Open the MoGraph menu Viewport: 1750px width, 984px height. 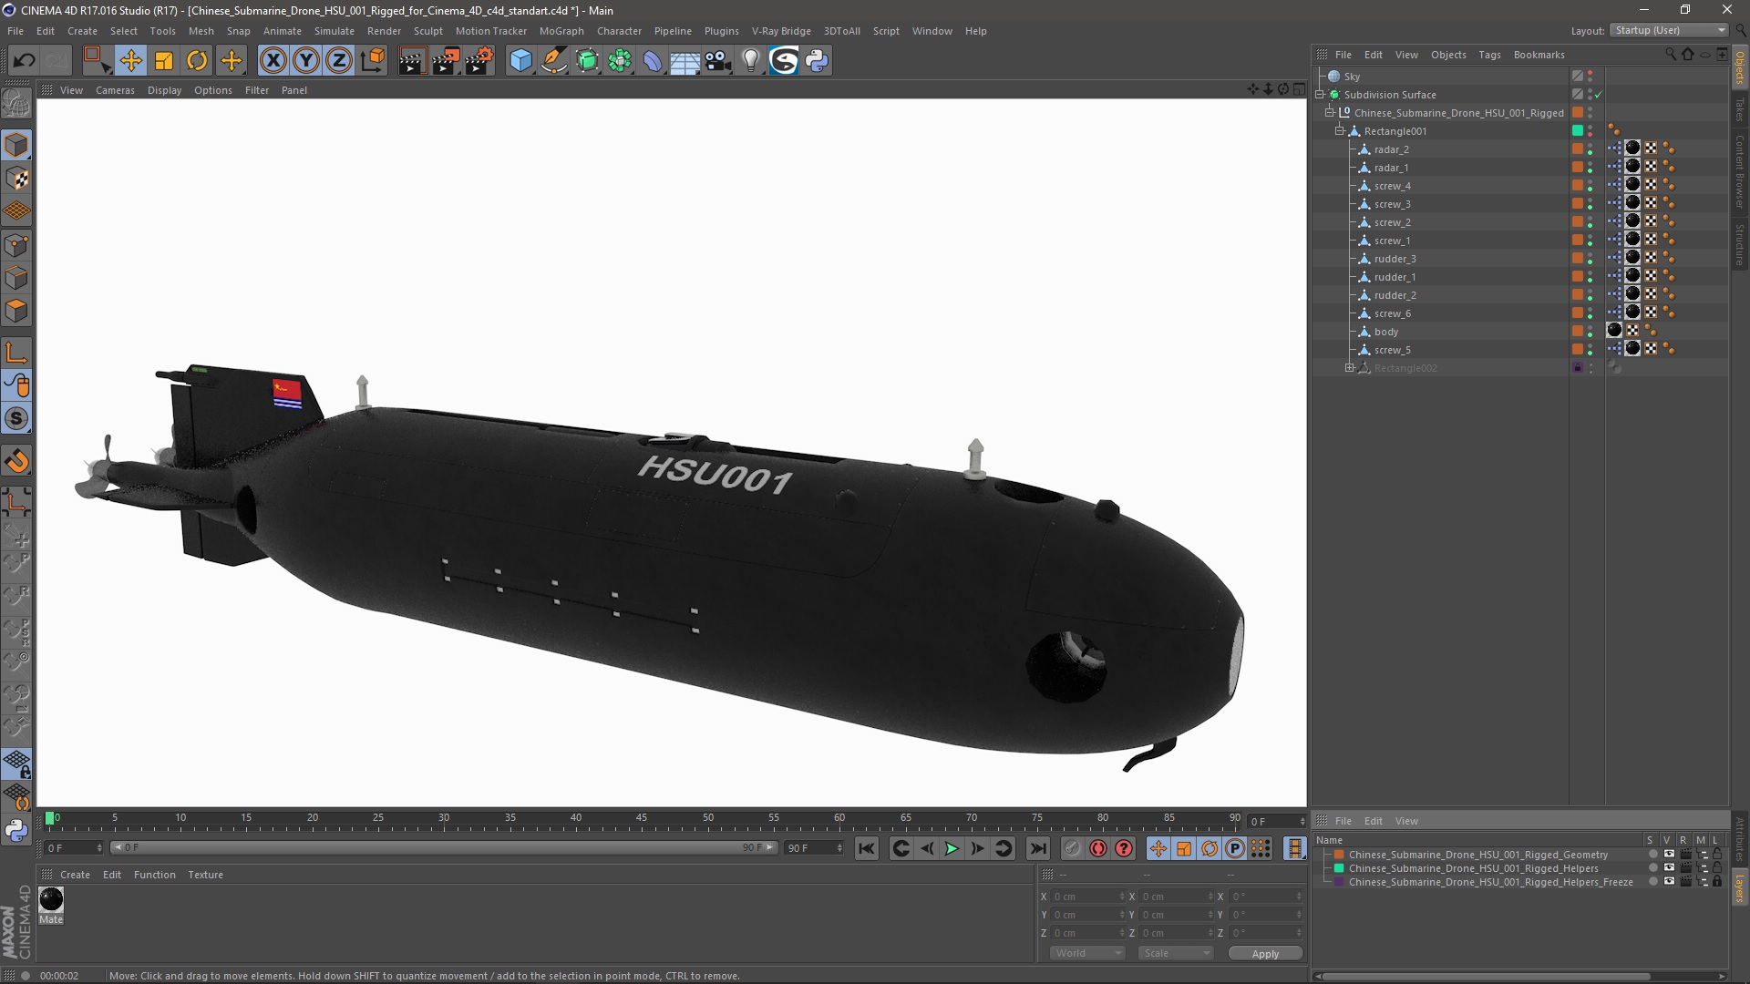(x=561, y=31)
